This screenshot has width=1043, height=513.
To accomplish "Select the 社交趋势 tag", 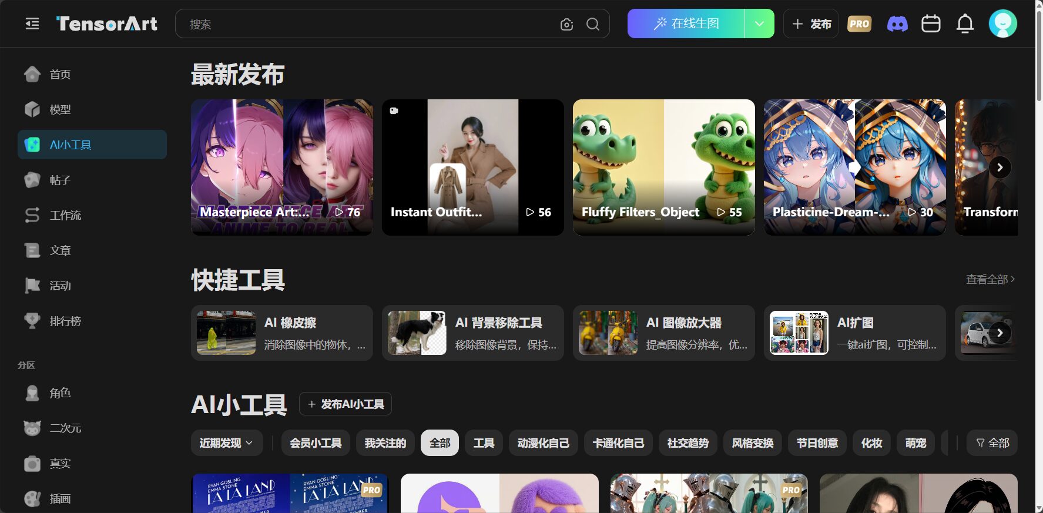I will [x=688, y=443].
